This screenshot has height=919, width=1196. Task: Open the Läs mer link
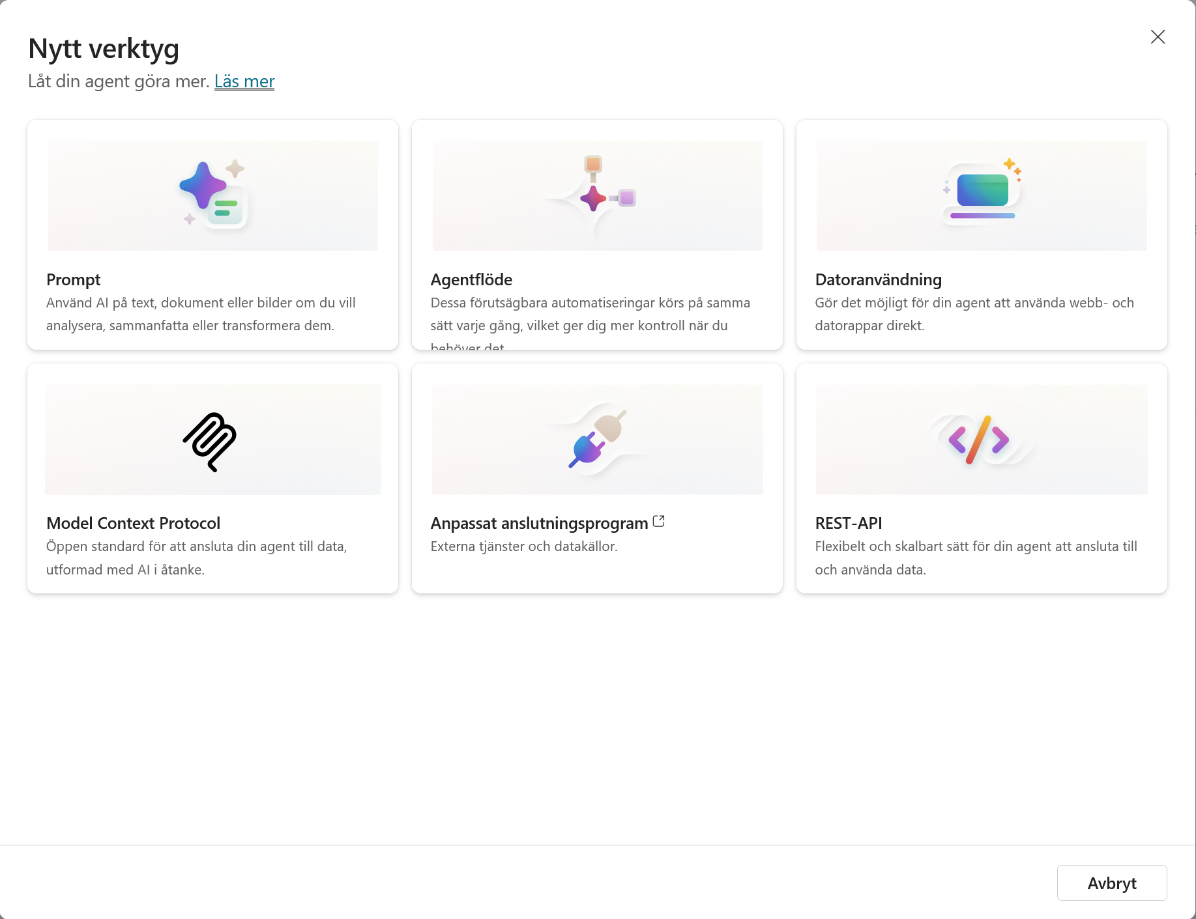[244, 81]
